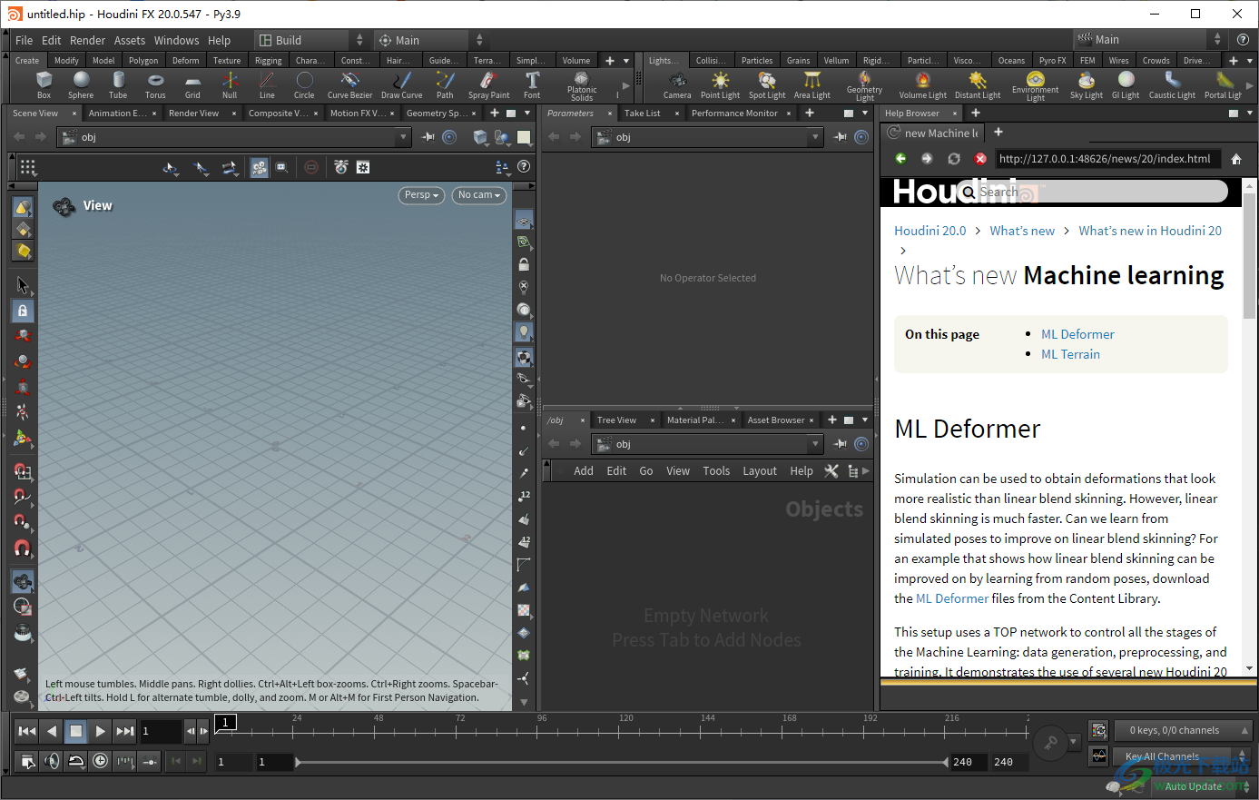Image resolution: width=1259 pixels, height=800 pixels.
Task: Choose the Curve Bezier tool
Action: tap(349, 85)
